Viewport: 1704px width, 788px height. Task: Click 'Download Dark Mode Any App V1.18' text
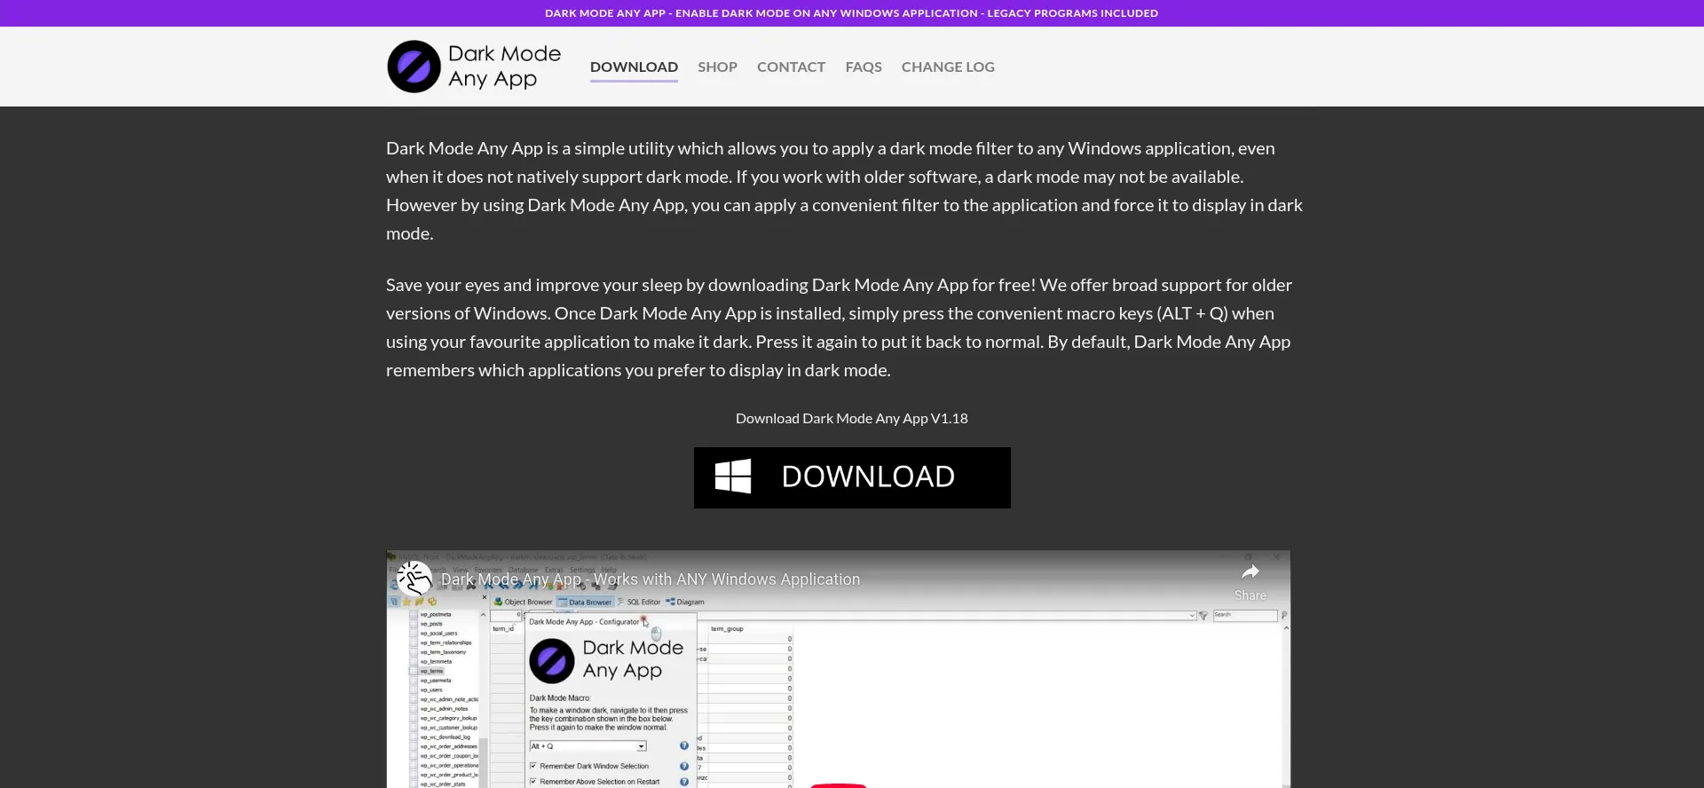click(852, 418)
